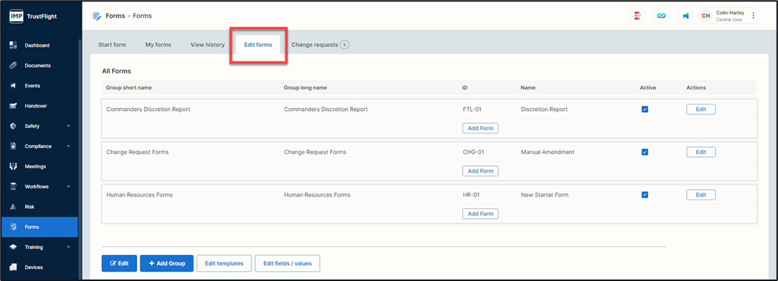Expand the Compliance sidebar menu chevron
Image resolution: width=778 pixels, height=281 pixels.
[68, 146]
